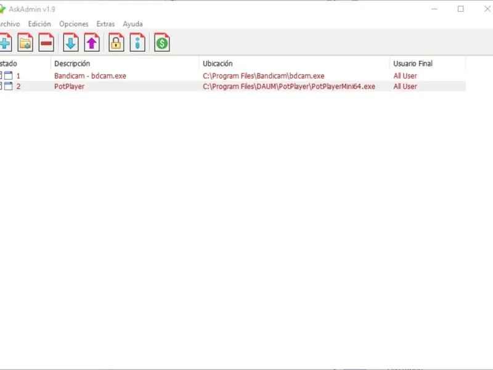This screenshot has width=493, height=370.
Task: Open the Edición menu
Action: (39, 24)
